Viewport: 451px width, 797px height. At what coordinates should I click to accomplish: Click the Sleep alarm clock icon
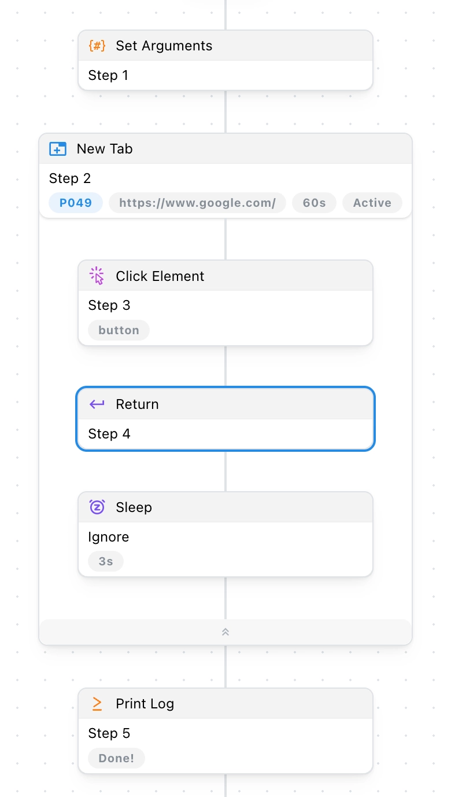(97, 507)
